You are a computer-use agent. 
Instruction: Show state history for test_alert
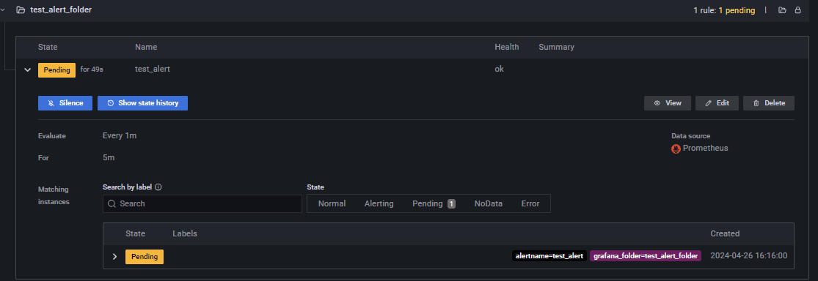point(142,103)
